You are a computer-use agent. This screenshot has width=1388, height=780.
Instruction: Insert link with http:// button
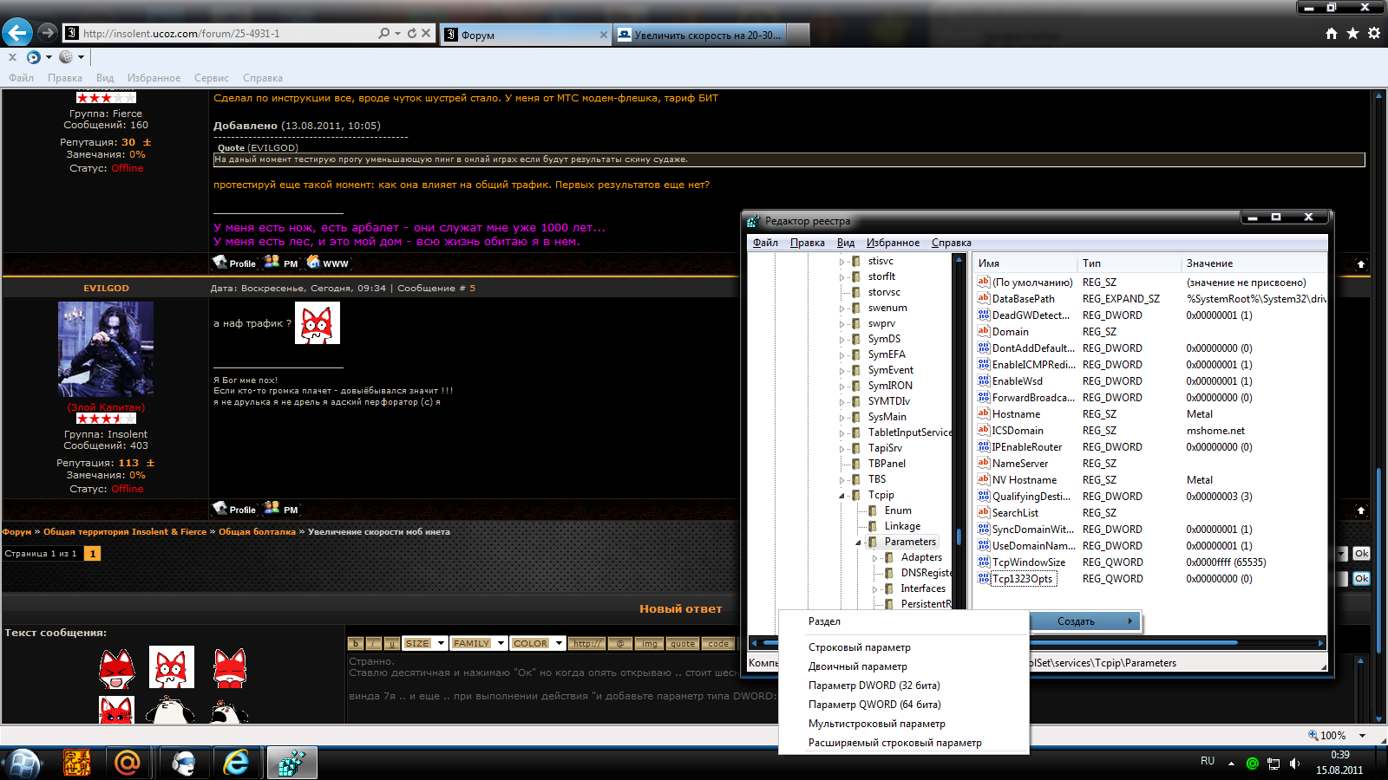coord(588,643)
